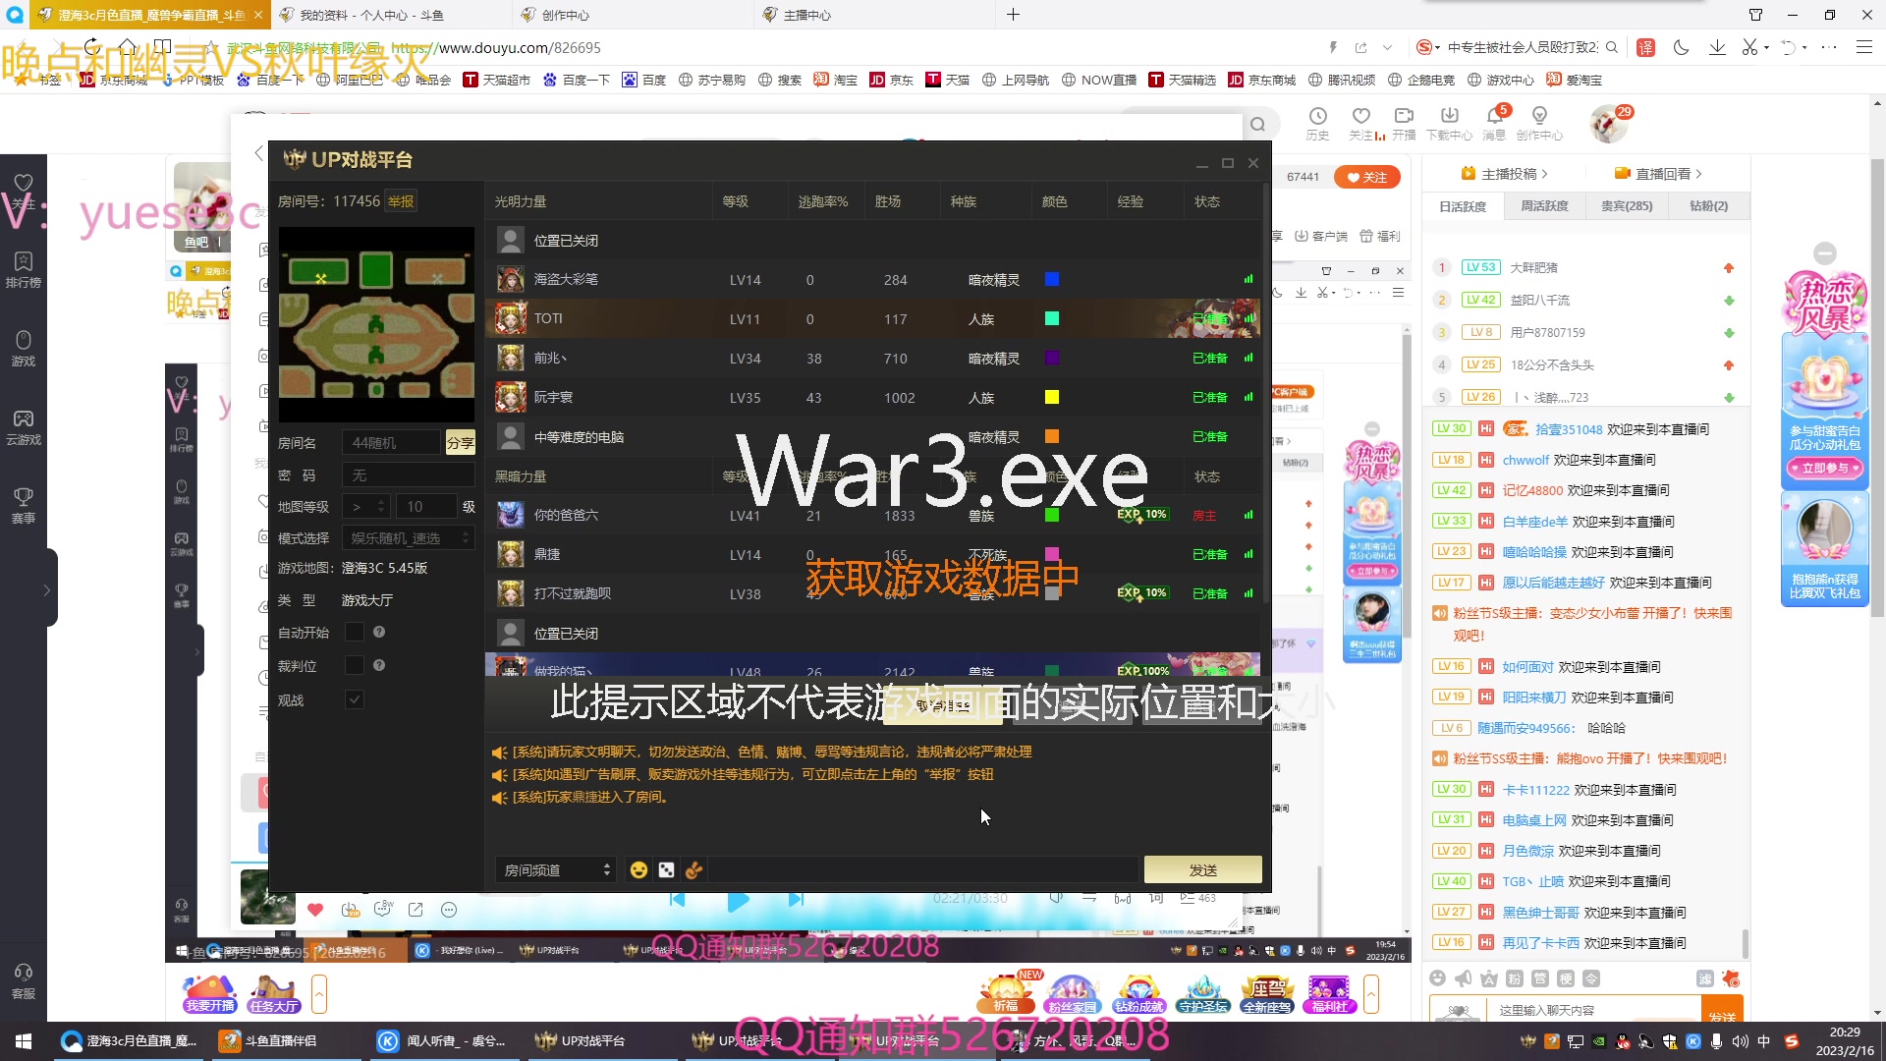Open 创作中心 lightbulb icon

click(x=1539, y=124)
